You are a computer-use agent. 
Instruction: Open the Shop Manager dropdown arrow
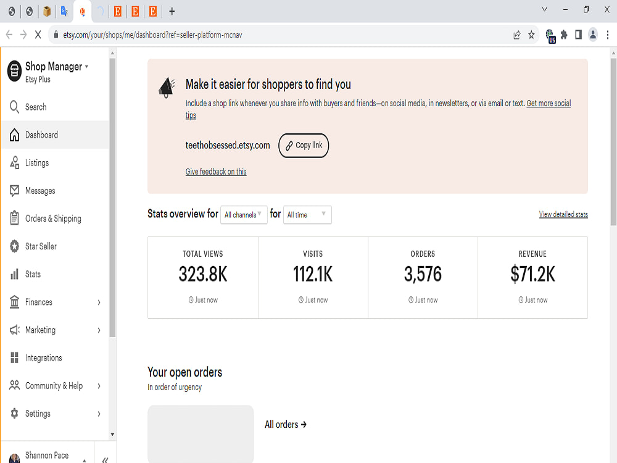(86, 67)
